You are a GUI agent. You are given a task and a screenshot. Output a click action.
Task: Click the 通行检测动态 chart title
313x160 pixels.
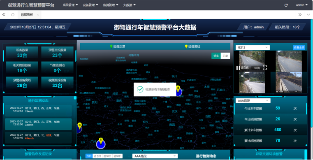click(206, 156)
